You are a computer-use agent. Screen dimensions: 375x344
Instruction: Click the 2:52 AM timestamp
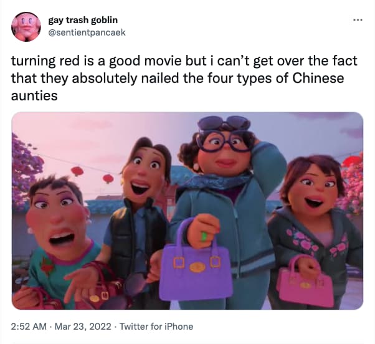click(29, 327)
